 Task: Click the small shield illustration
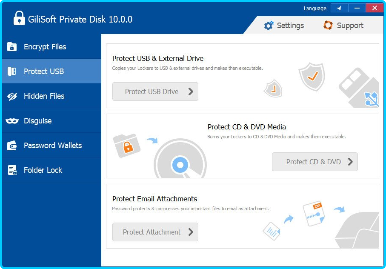273,89
